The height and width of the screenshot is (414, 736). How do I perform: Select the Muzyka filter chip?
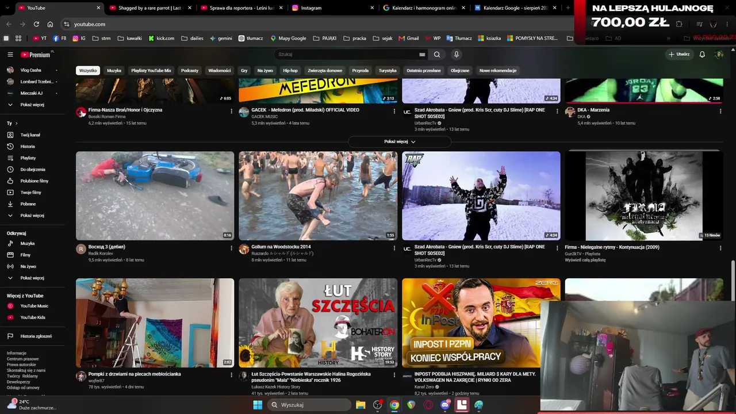pyautogui.click(x=114, y=71)
